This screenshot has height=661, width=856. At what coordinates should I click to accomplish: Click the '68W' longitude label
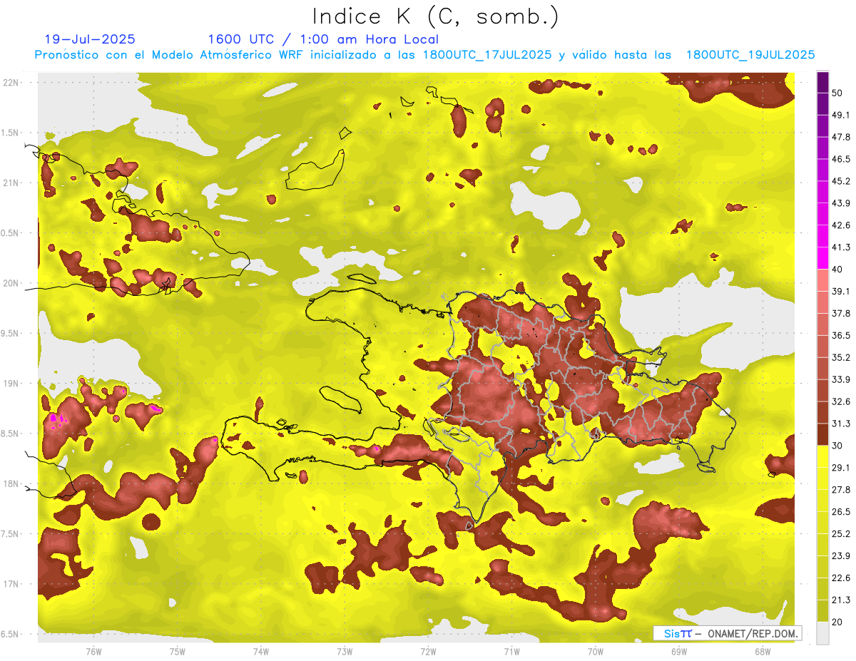pyautogui.click(x=763, y=651)
